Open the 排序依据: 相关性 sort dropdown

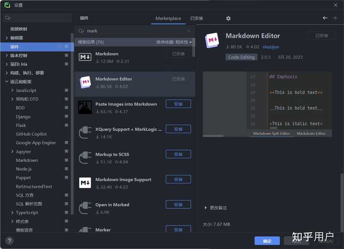point(174,42)
